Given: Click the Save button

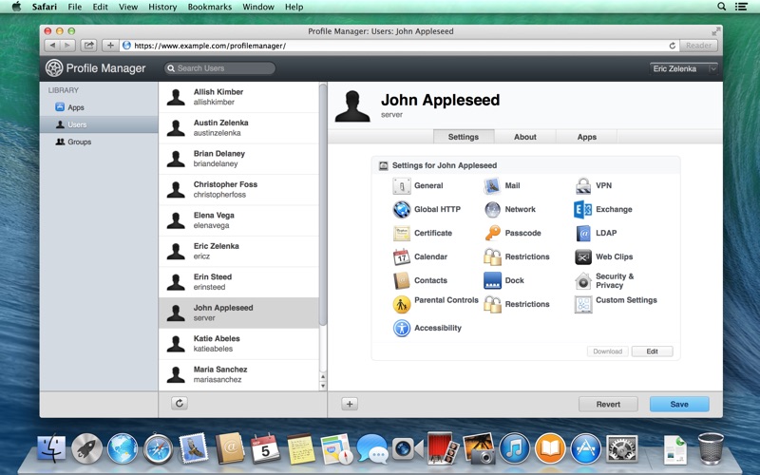Looking at the screenshot, I should pos(679,404).
